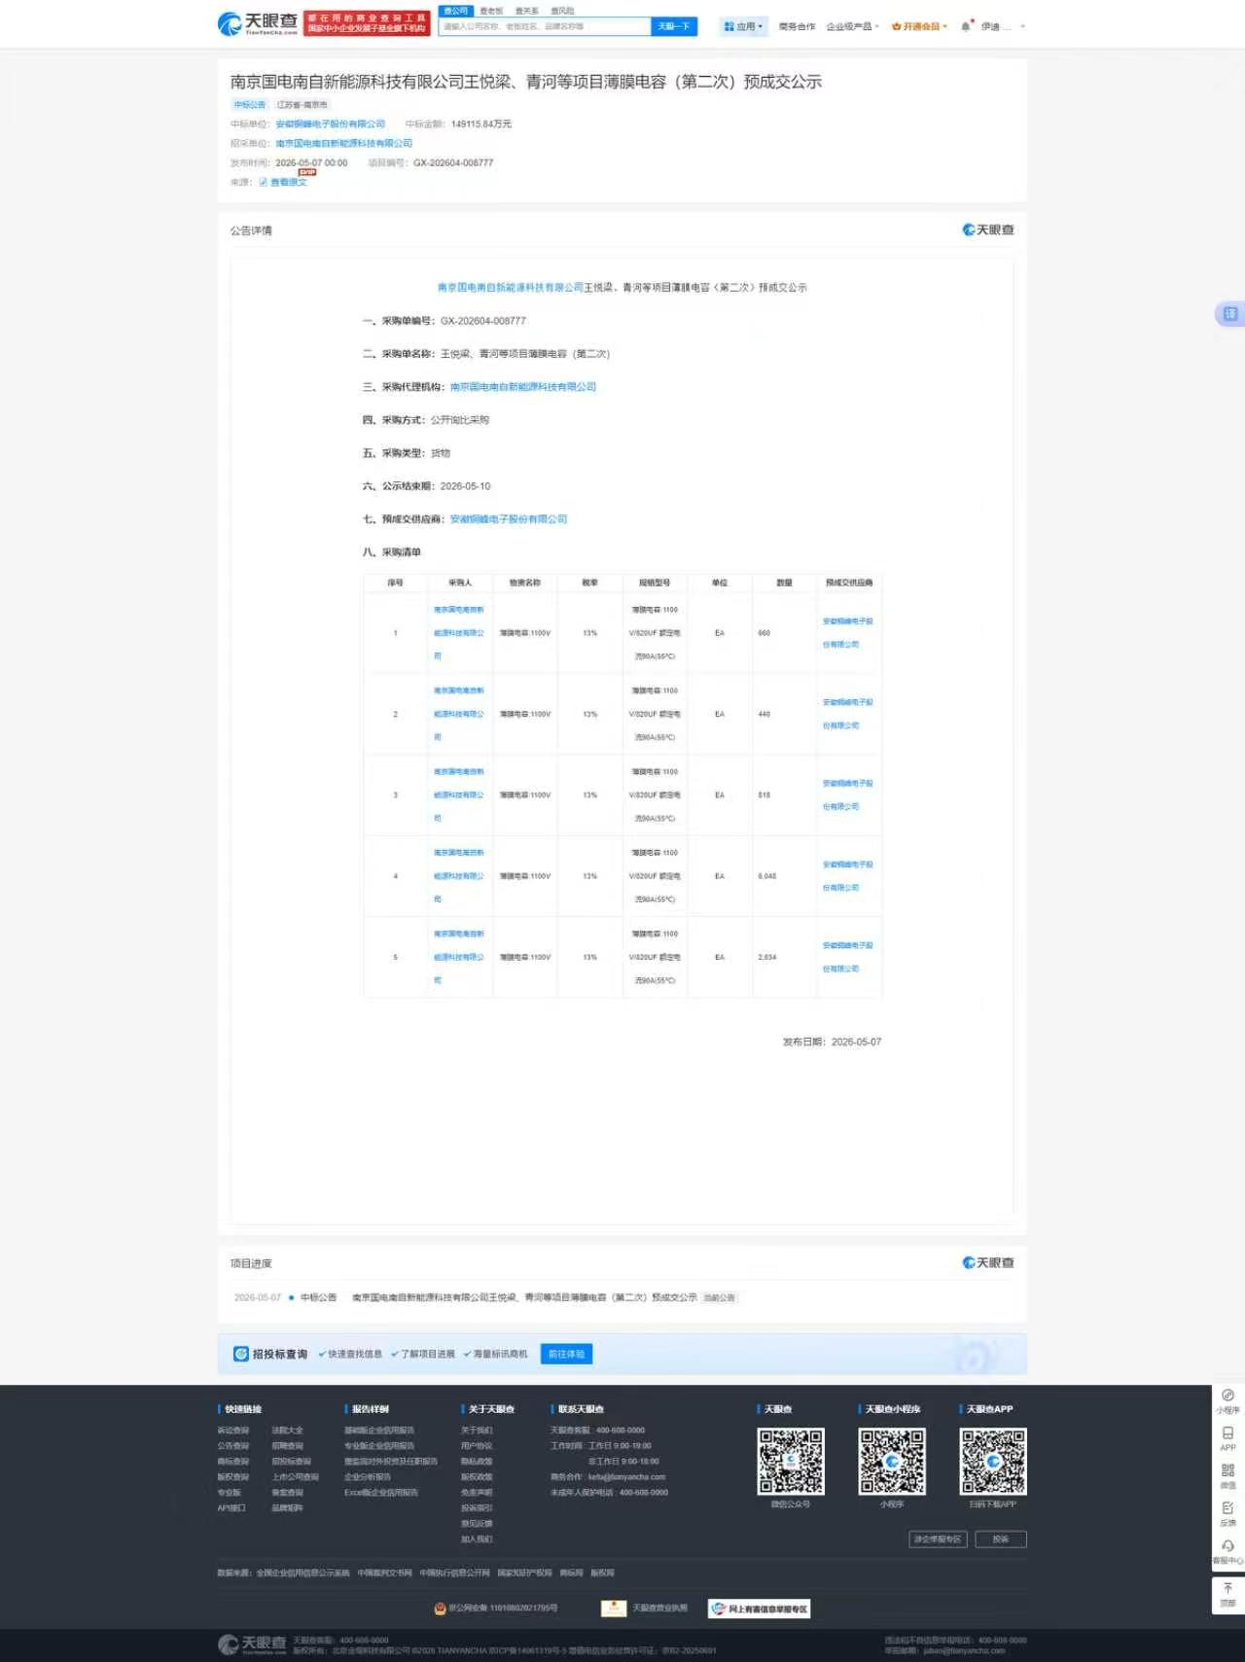Click the 应用 grid icon dropdown

tap(744, 26)
